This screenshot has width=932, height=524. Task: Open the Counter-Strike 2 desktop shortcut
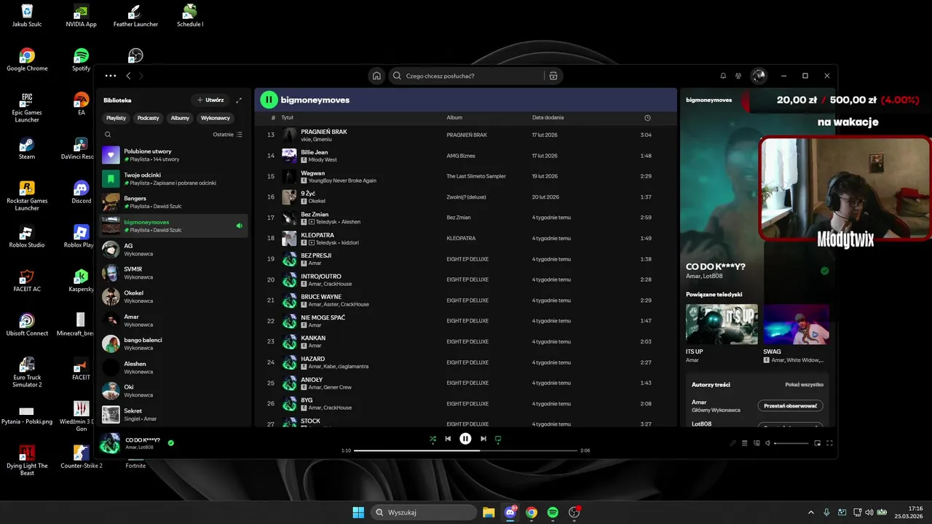click(82, 456)
